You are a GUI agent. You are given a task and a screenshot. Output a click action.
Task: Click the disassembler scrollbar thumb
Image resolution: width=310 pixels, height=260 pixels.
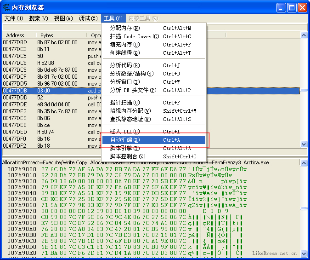[304, 90]
